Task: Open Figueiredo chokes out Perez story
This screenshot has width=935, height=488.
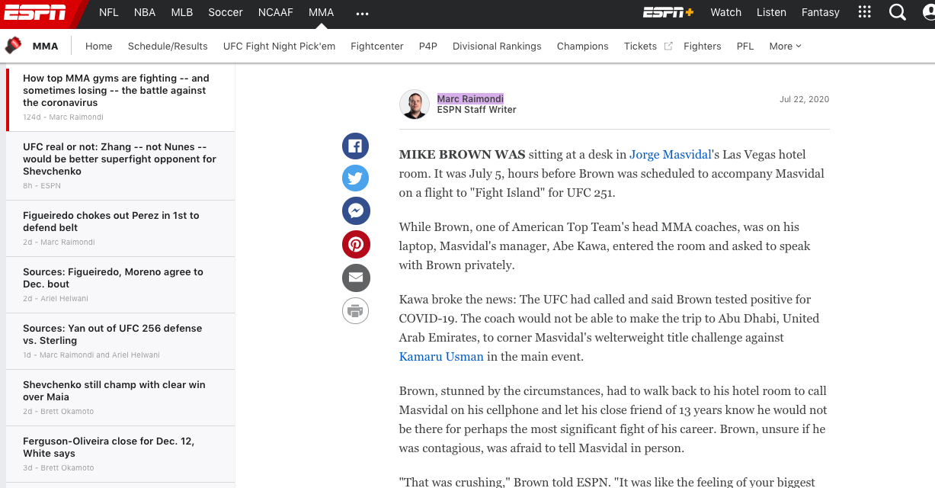Action: click(x=111, y=221)
